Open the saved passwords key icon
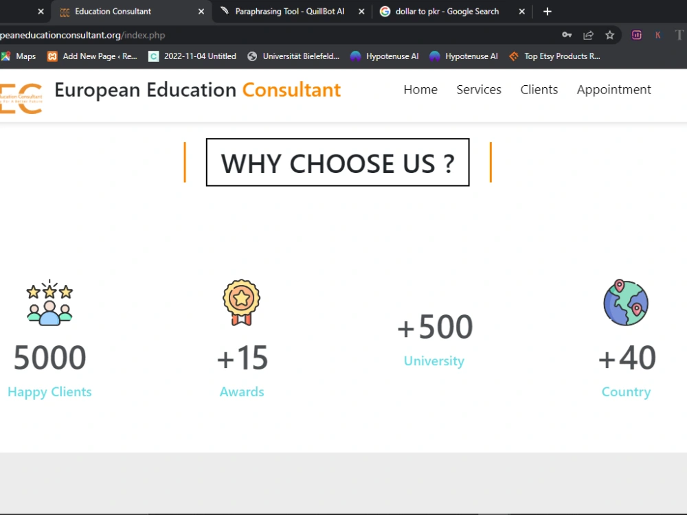687x515 pixels. 567,35
